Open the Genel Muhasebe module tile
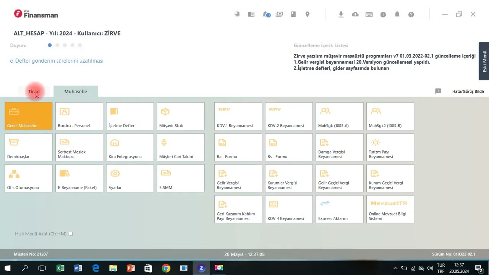 (x=29, y=116)
